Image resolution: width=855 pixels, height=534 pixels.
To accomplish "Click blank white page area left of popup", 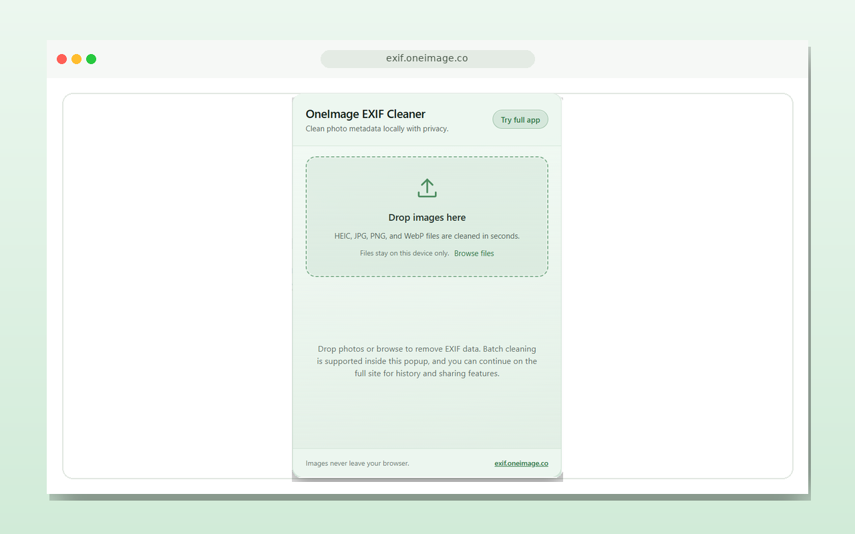I will pyautogui.click(x=177, y=287).
